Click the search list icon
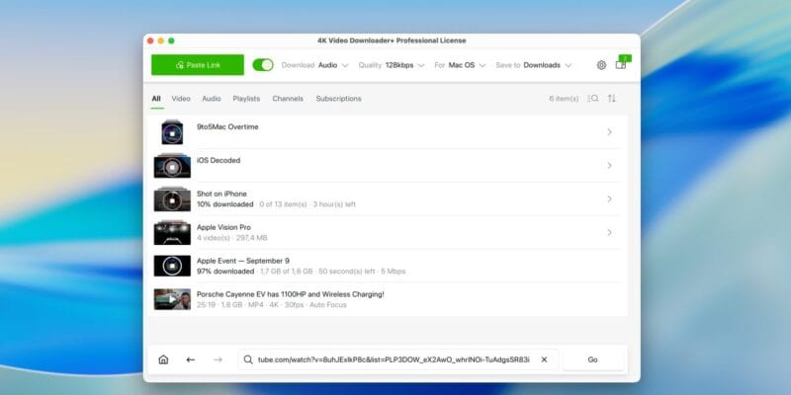Viewport: 791px width, 395px height. pyautogui.click(x=593, y=99)
